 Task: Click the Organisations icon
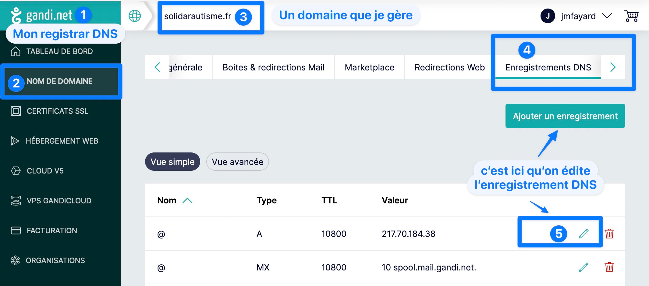click(15, 260)
